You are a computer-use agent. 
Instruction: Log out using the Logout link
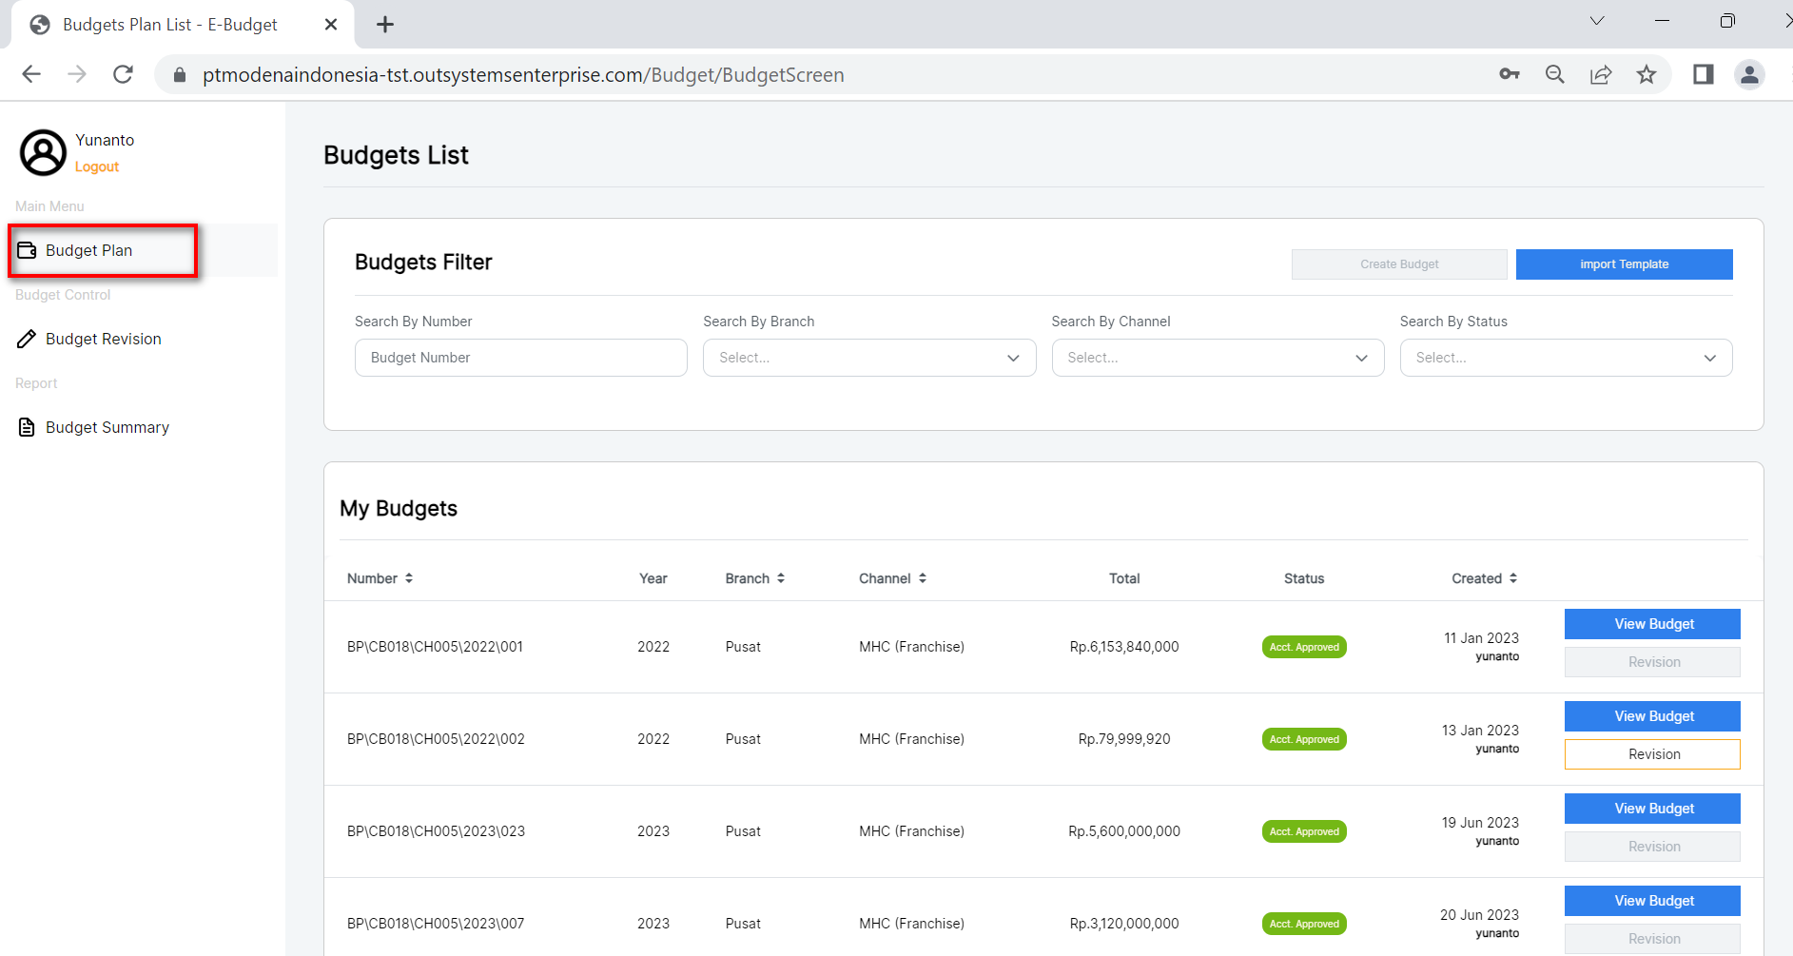(x=97, y=166)
